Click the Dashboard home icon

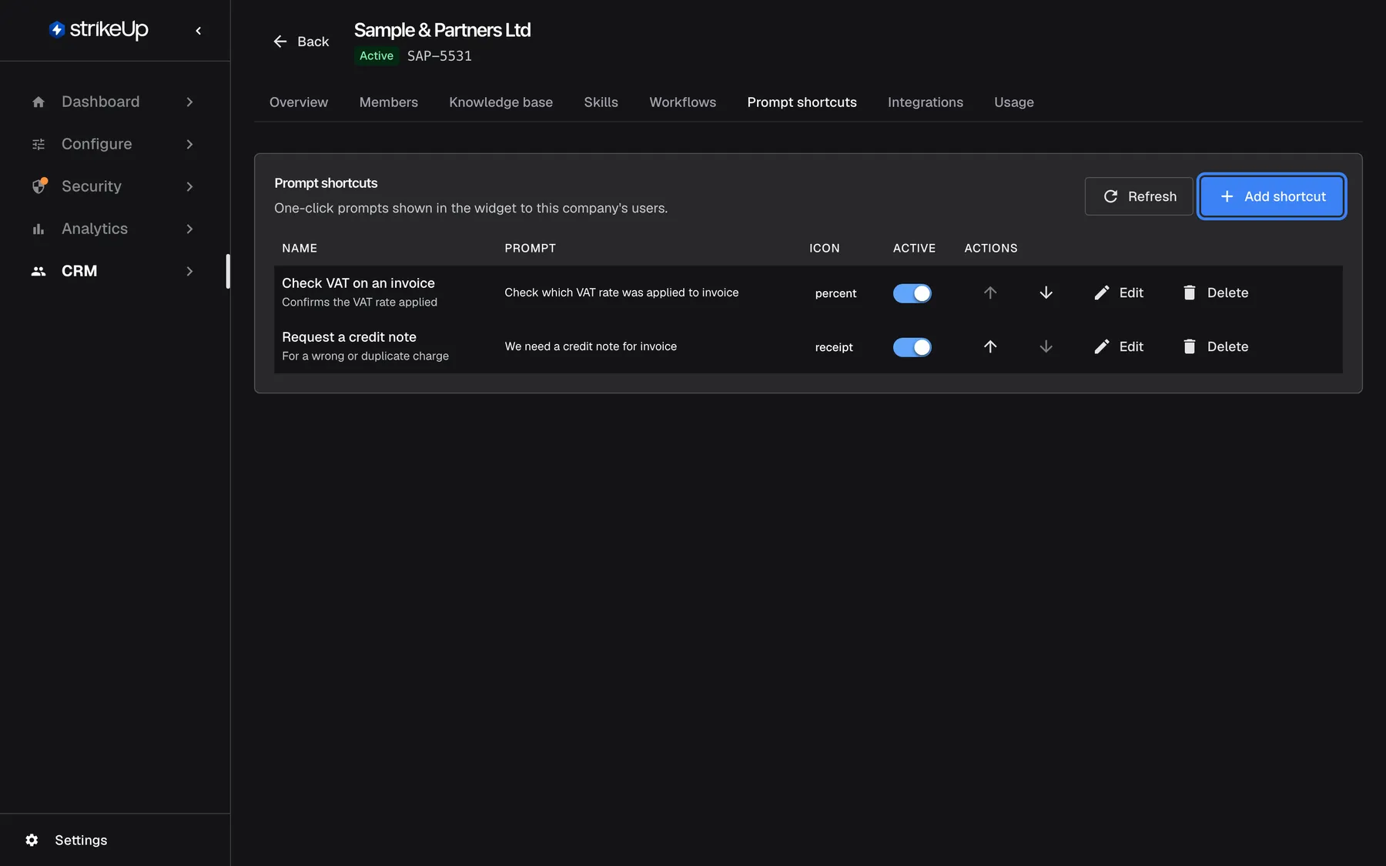click(38, 102)
